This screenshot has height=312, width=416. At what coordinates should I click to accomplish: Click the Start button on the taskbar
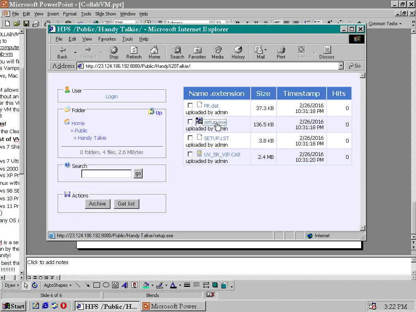point(14,306)
